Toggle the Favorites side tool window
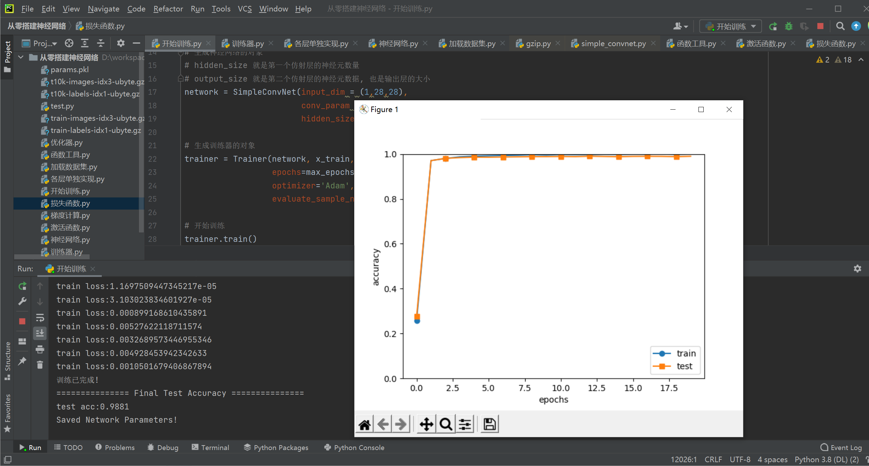The width and height of the screenshot is (869, 466). [7, 413]
